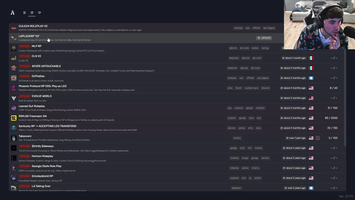355x200 pixels.
Task: Click the Takeoverz favorite heart badge
Action: [x=318, y=138]
